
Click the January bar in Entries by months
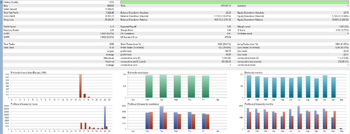[x=249, y=87]
